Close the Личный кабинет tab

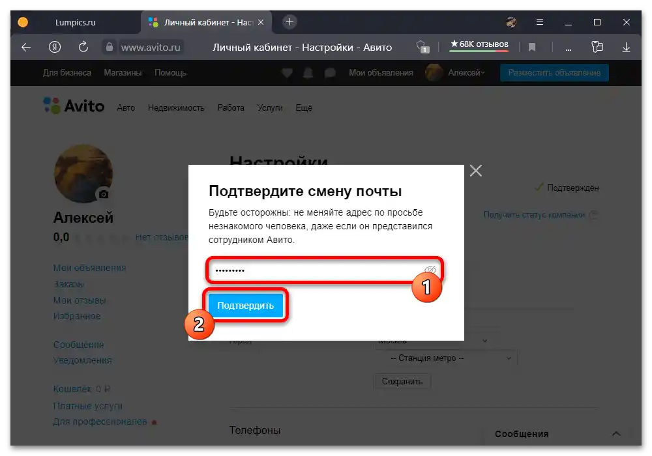click(x=261, y=22)
